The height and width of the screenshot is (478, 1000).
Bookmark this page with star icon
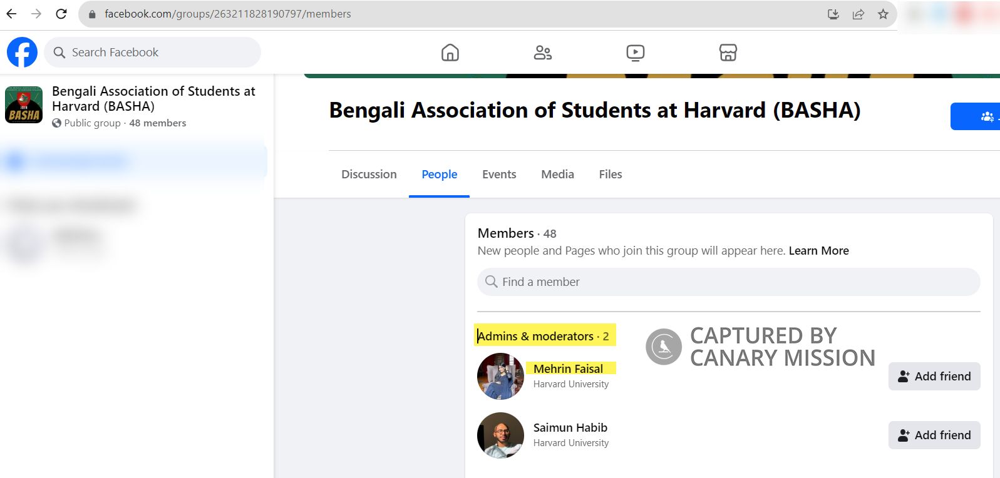pyautogui.click(x=883, y=14)
